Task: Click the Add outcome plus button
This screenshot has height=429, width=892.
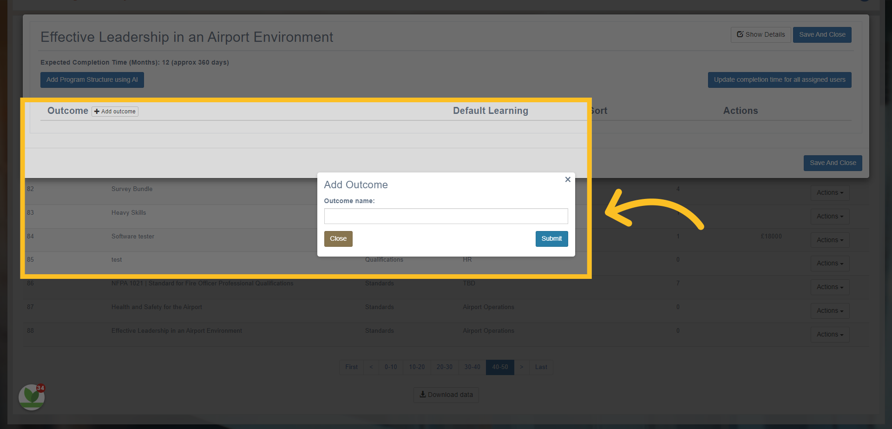Action: [x=115, y=112]
